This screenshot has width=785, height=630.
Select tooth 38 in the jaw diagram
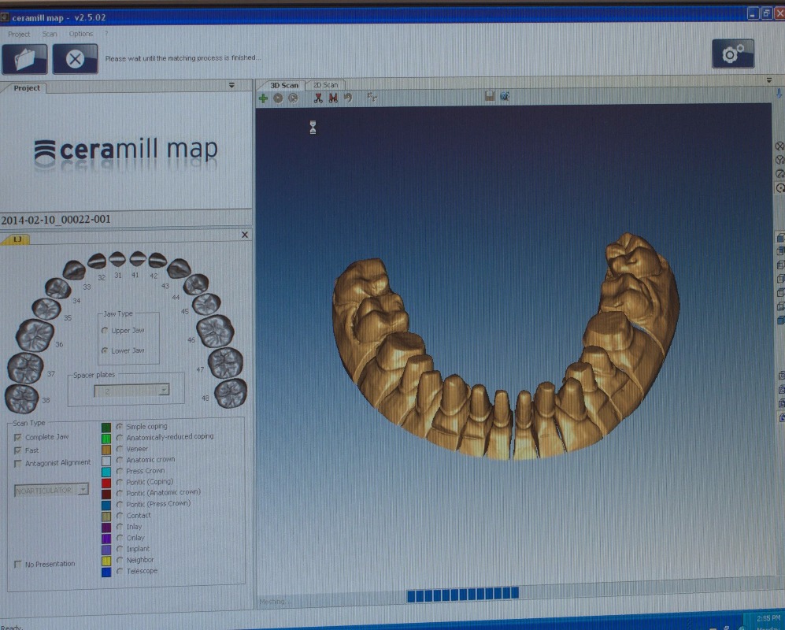pyautogui.click(x=21, y=397)
